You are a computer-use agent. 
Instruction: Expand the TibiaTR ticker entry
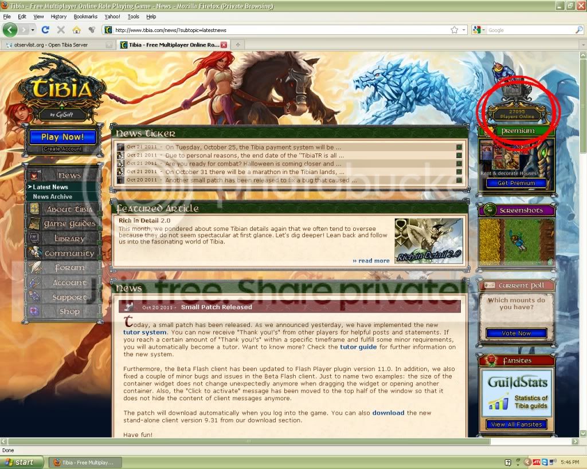459,155
